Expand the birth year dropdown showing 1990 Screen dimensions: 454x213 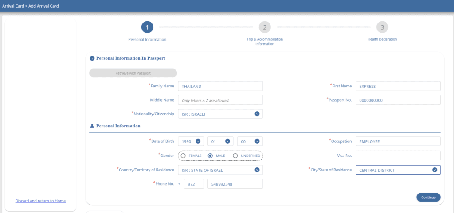[198, 141]
